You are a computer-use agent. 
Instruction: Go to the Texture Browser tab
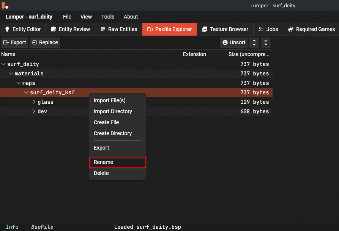point(225,29)
